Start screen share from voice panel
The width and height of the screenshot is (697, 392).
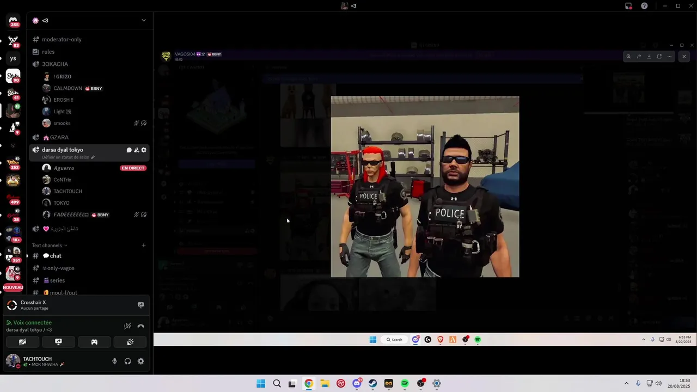pos(58,342)
